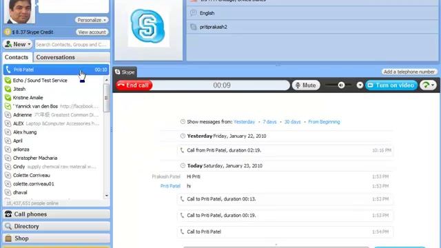Select Priti Patel active call row
Viewport: 441px width, 248px height.
(x=57, y=70)
